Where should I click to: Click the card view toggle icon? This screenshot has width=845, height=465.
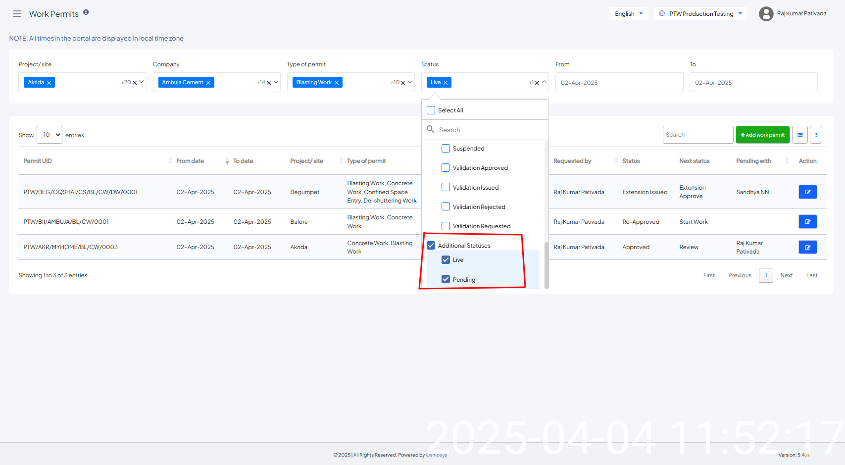[x=800, y=135]
